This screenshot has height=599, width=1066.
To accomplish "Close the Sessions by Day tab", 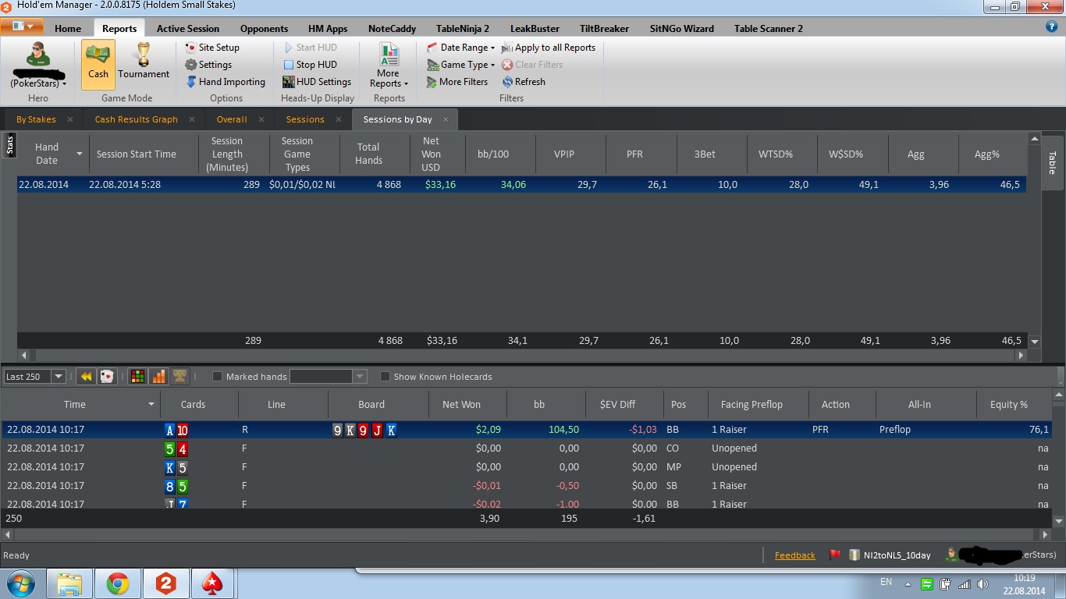I will click(446, 119).
